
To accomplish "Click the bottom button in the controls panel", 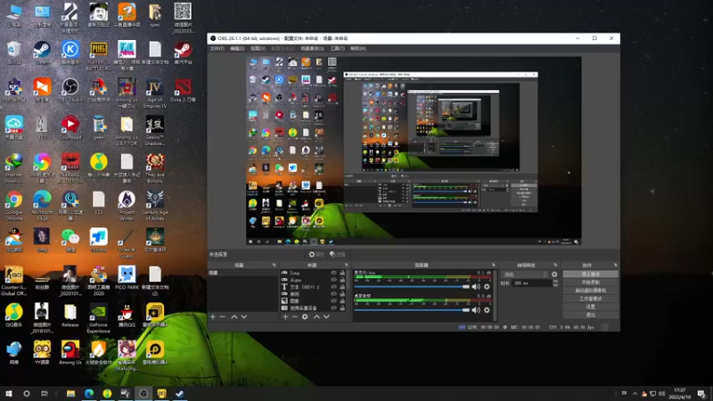I will [x=590, y=315].
